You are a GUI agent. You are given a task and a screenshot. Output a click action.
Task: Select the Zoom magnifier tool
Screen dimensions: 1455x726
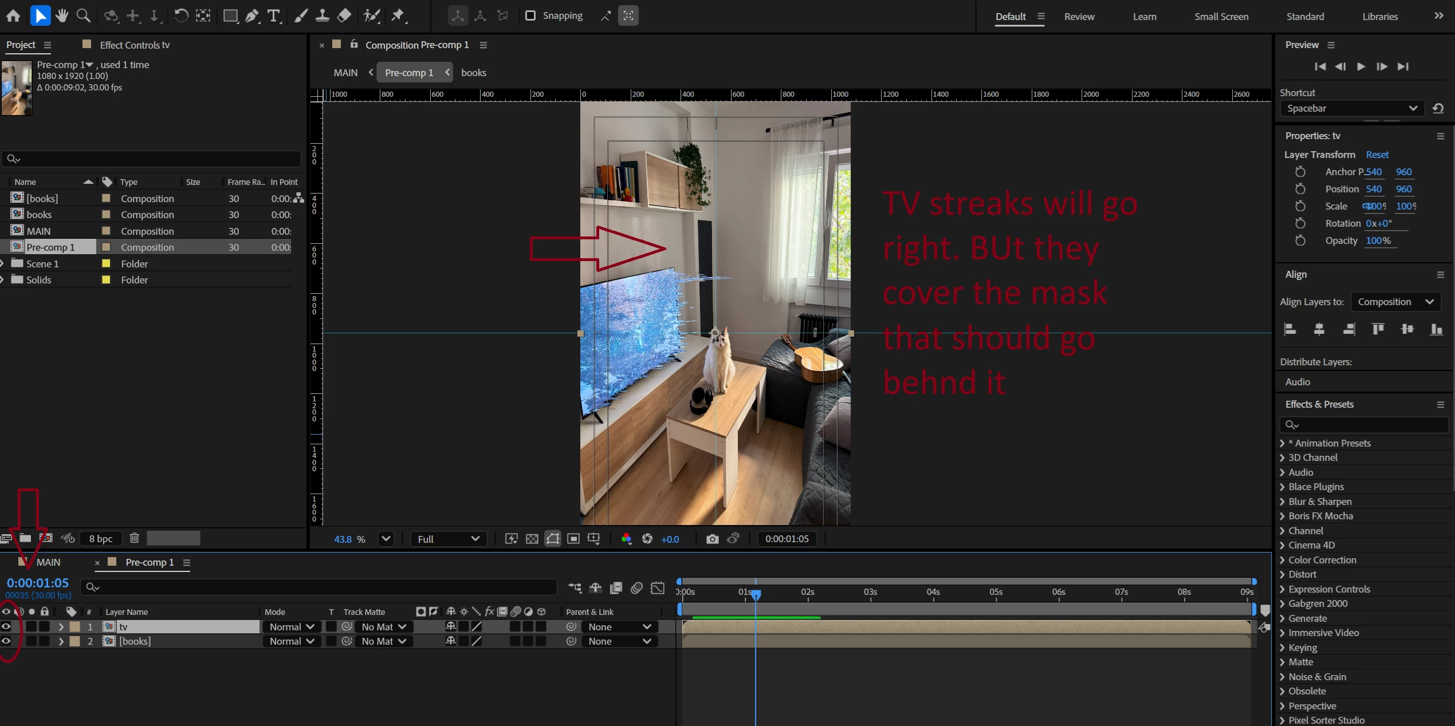click(84, 15)
